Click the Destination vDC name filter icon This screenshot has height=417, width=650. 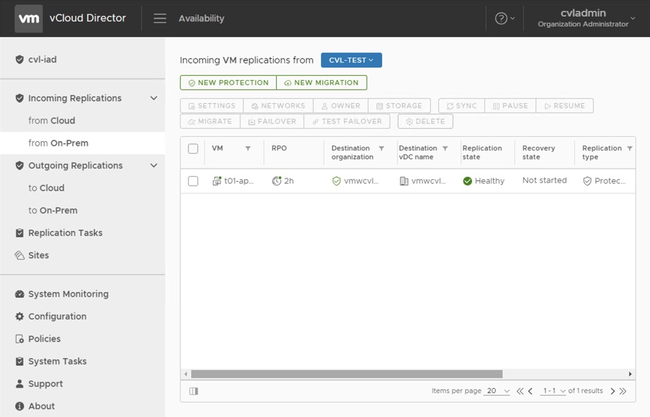(445, 149)
